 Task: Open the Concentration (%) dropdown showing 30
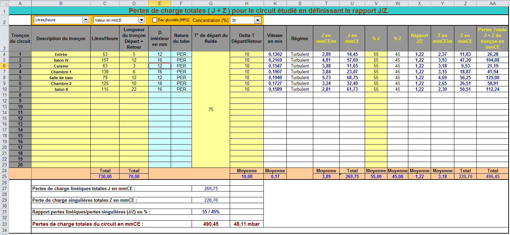coord(257,20)
